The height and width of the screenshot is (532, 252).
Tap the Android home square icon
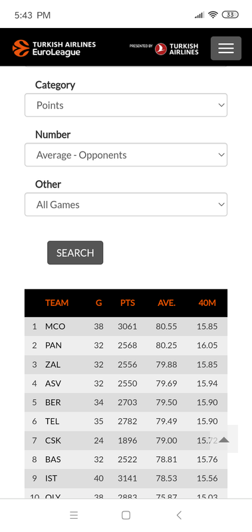coord(126,515)
